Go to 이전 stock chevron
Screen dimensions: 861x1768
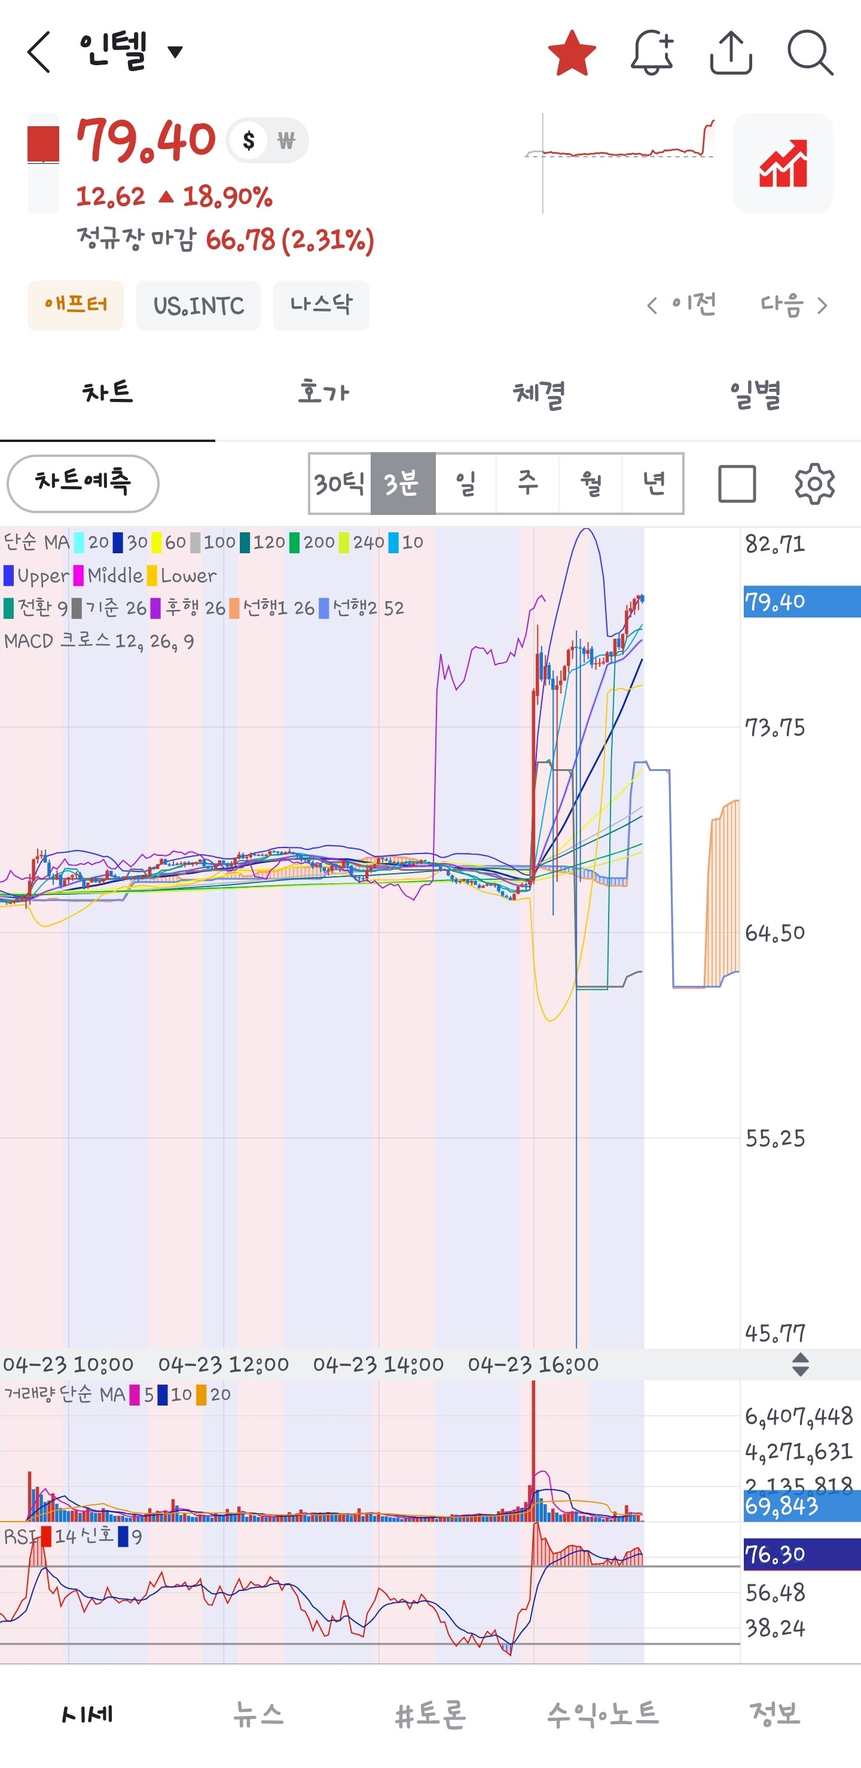pyautogui.click(x=681, y=304)
